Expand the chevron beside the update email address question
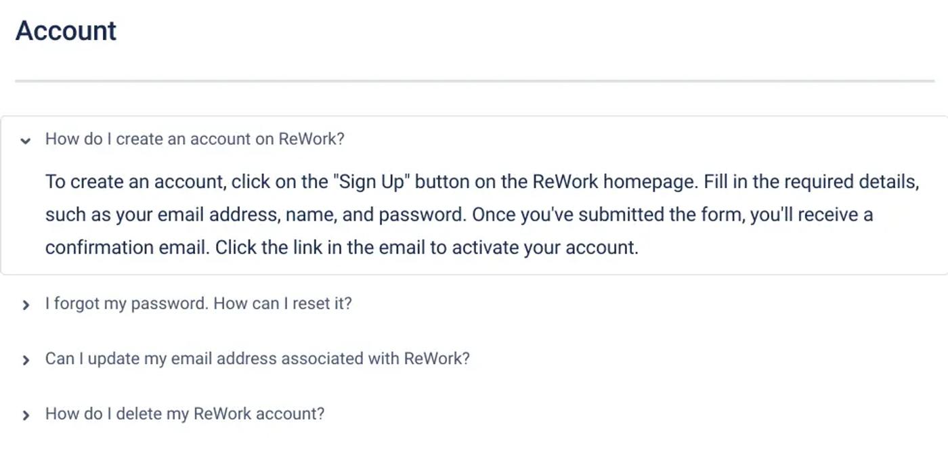 click(26, 360)
